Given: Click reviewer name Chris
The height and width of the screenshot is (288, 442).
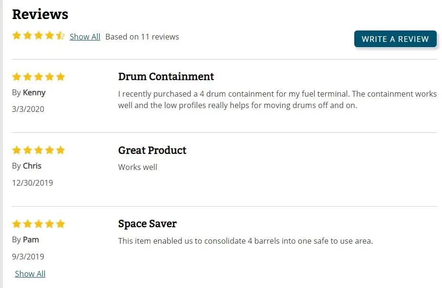Looking at the screenshot, I should 32,166.
